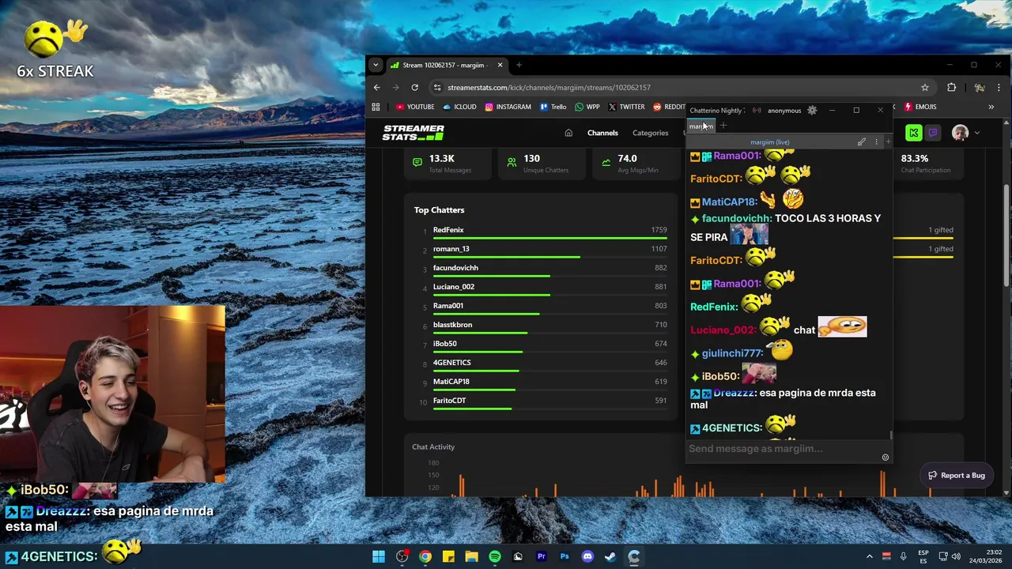Click the StreamerStats home icon
1012x569 pixels.
(x=568, y=133)
